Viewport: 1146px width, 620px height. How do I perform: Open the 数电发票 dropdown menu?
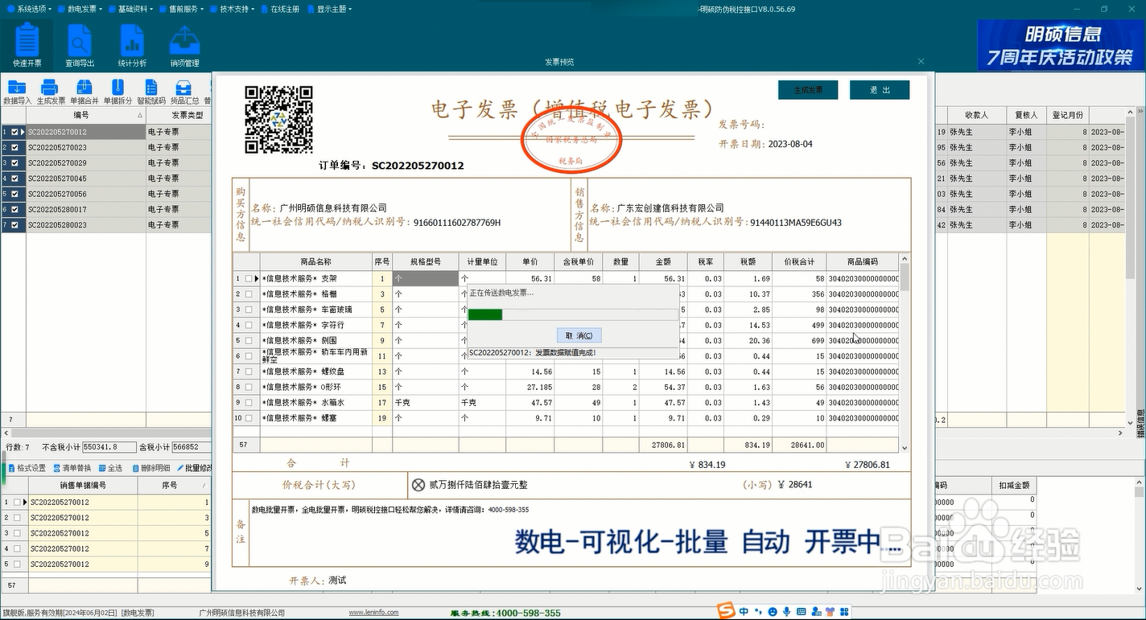81,9
